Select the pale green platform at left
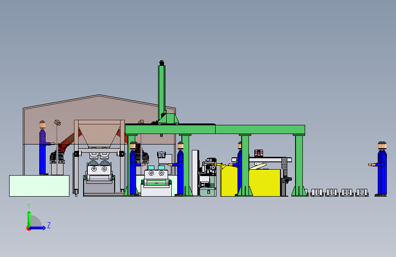The image size is (396, 257). coord(39,186)
